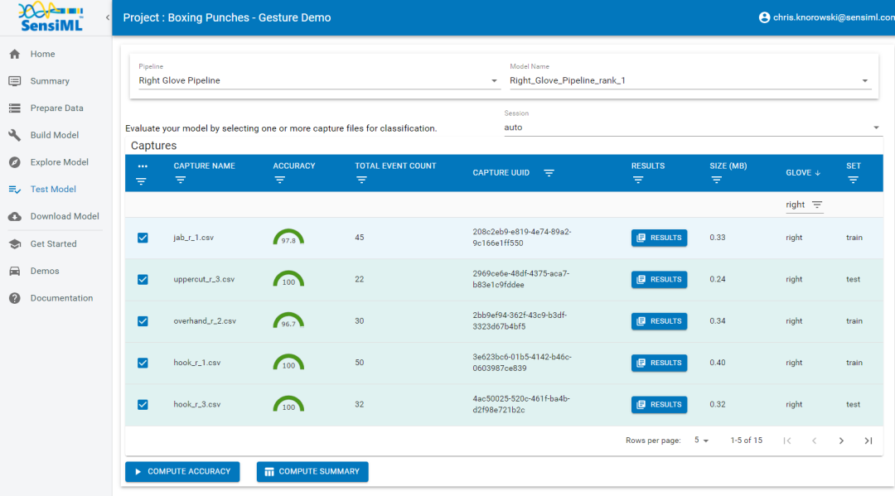This screenshot has height=496, width=895.
Task: Click the filter icon under Set column
Action: (x=853, y=180)
